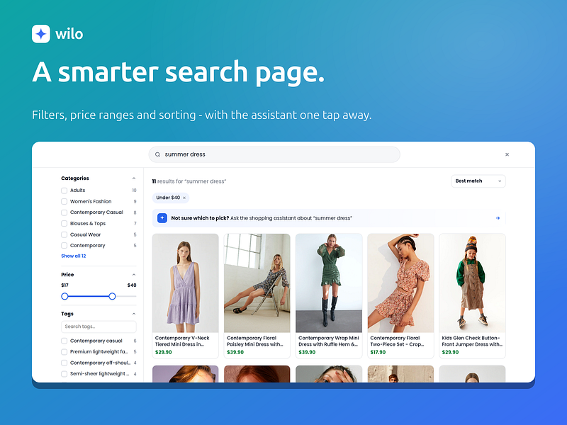Collapse the Tags section chevron

134,314
